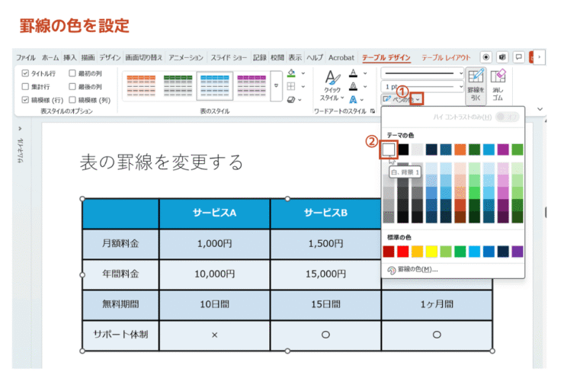Image resolution: width=564 pixels, height=385 pixels.
Task: Pick the yellow standard color swatch
Action: [x=431, y=251]
